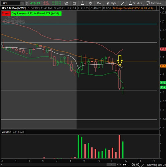Click the scroll right arrow
Viewport: 166px width, 167px height.
[120, 165]
